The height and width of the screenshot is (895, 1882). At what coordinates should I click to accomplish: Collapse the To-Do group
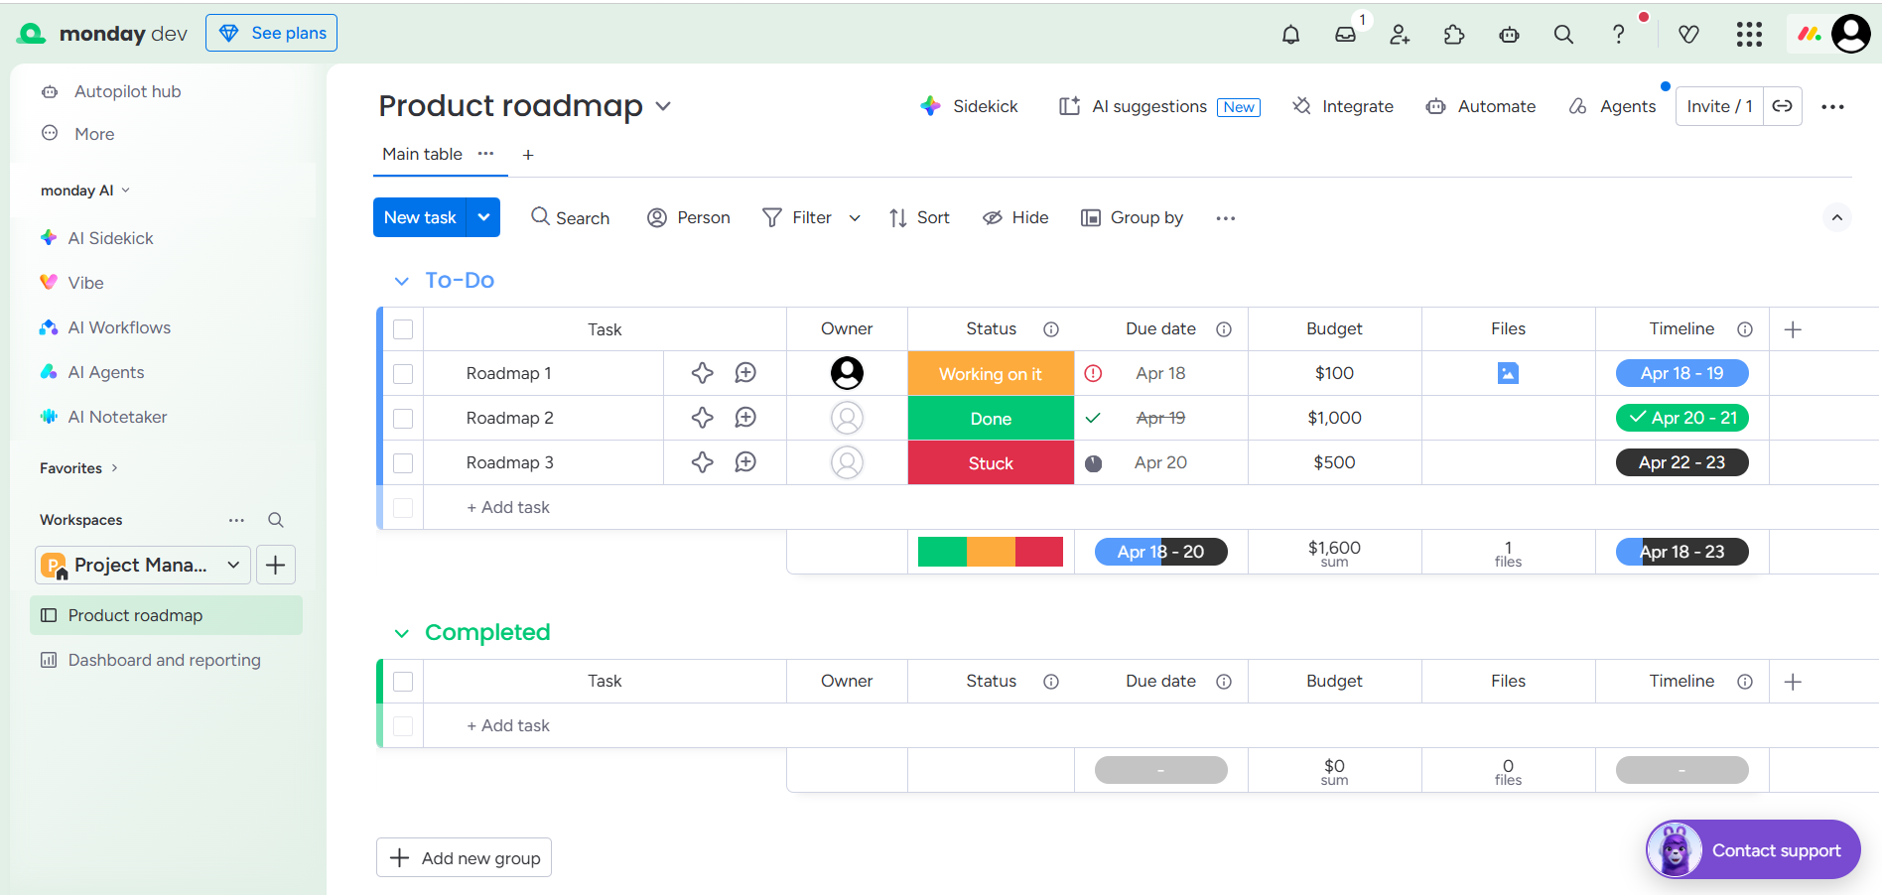click(401, 280)
